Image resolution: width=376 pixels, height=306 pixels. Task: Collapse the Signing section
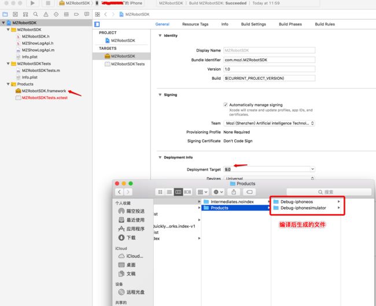(x=160, y=95)
